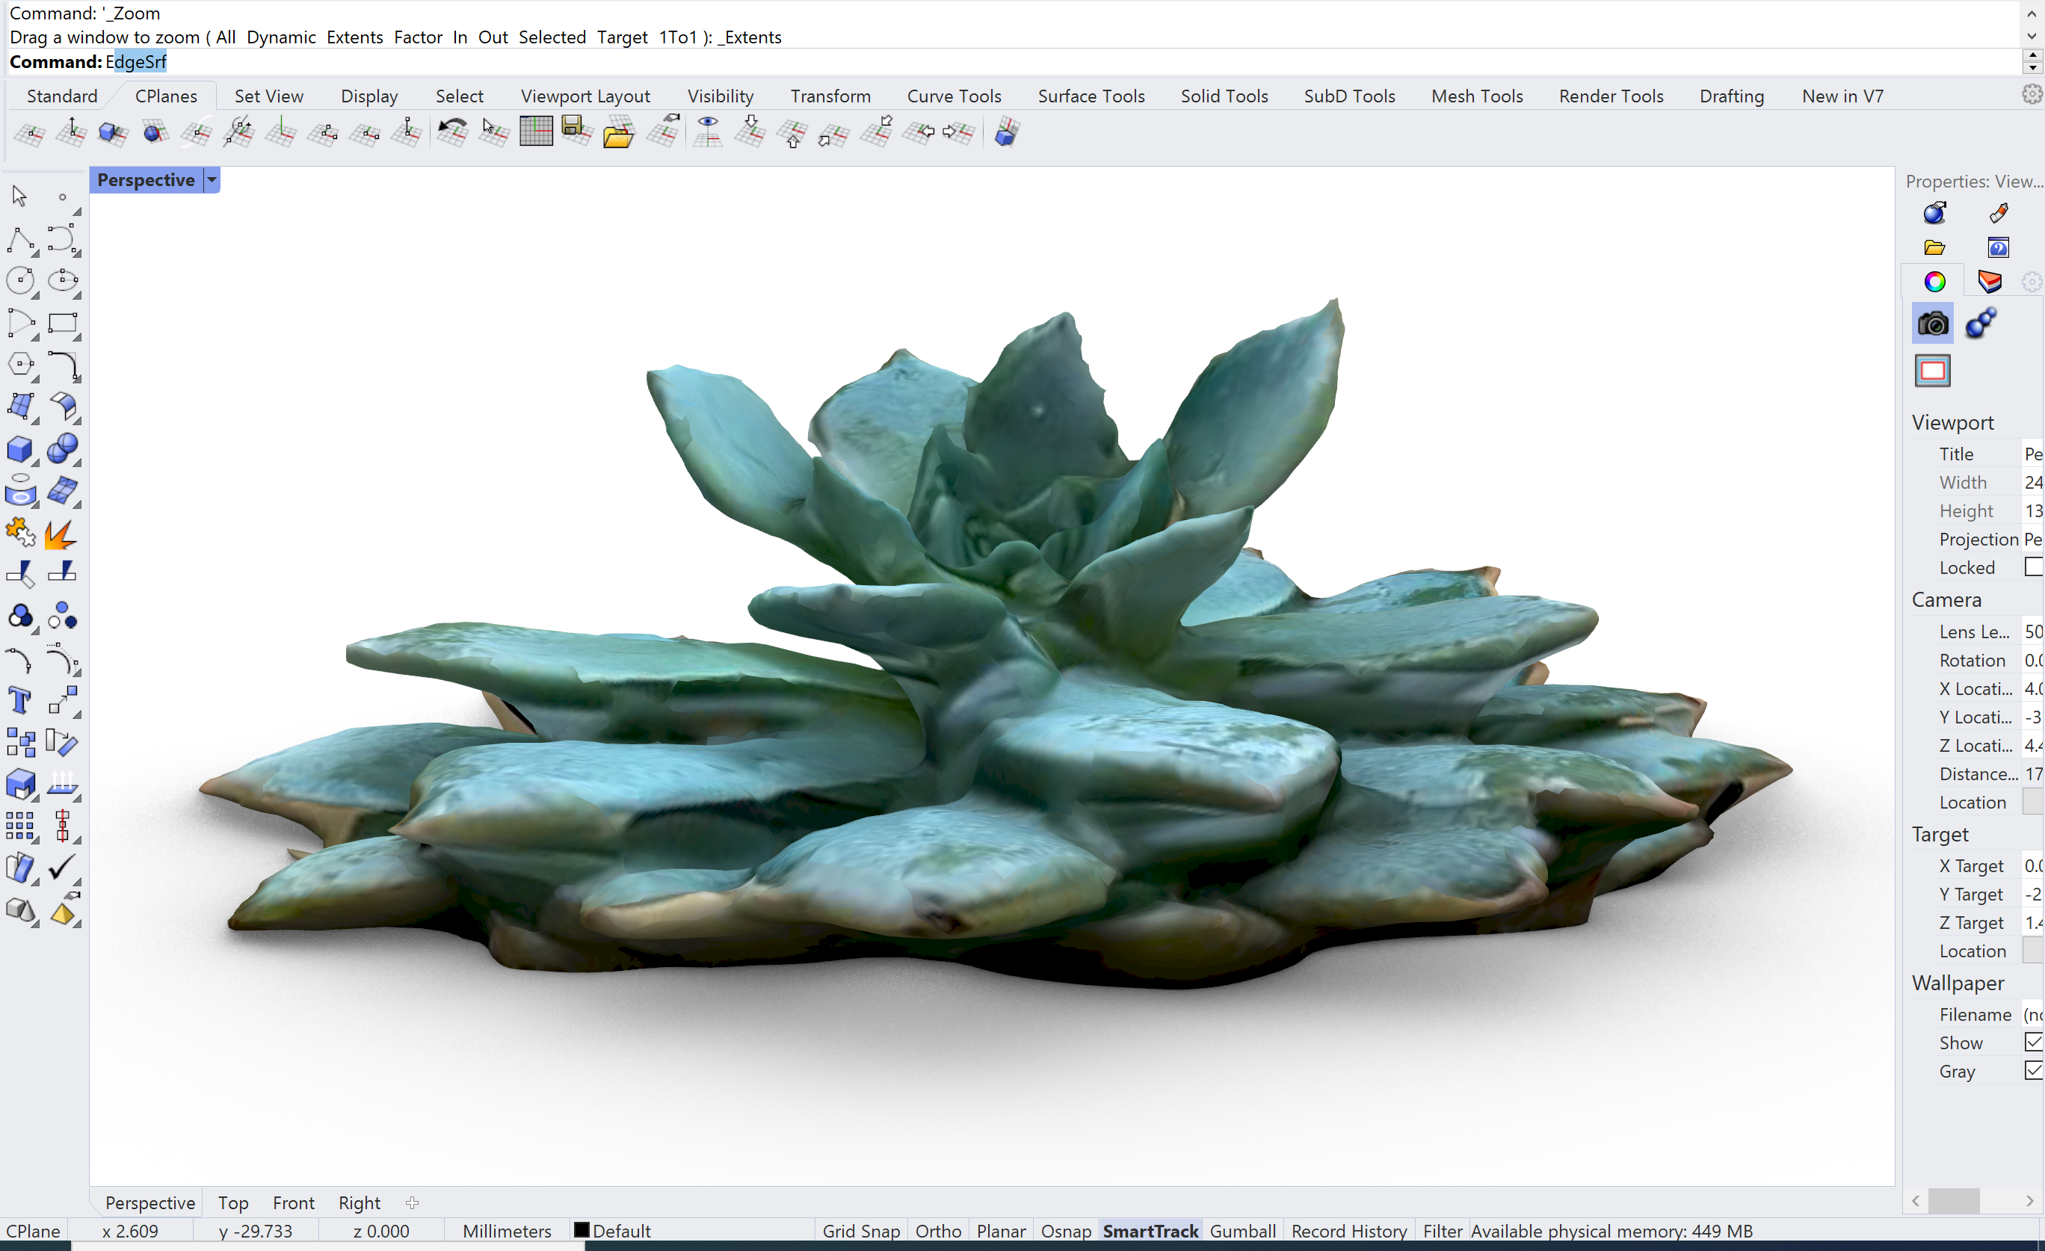Viewport: 2045px width, 1251px height.
Task: Click the Rectangle tool icon
Action: pos(62,324)
